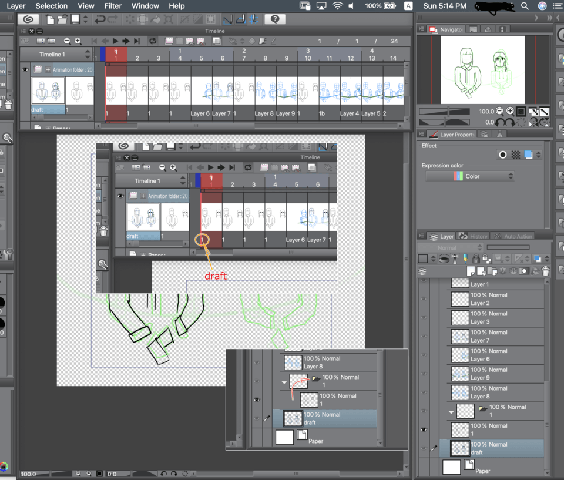Image resolution: width=564 pixels, height=480 pixels.
Task: Click draft cel thumbnail in timeline track
Action: coord(48,90)
